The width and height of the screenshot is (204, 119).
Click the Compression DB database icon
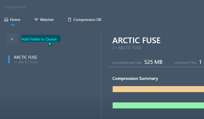[69, 20]
